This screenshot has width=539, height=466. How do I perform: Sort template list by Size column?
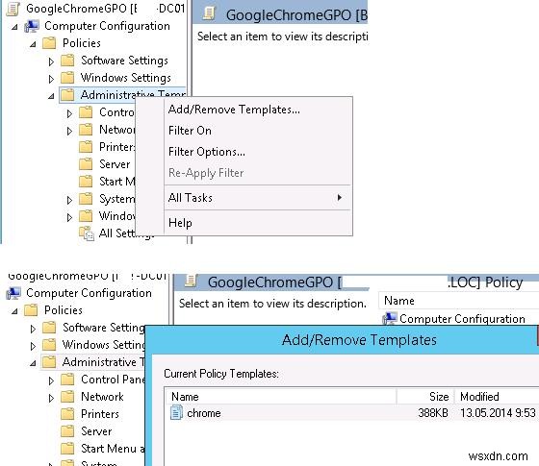425,396
